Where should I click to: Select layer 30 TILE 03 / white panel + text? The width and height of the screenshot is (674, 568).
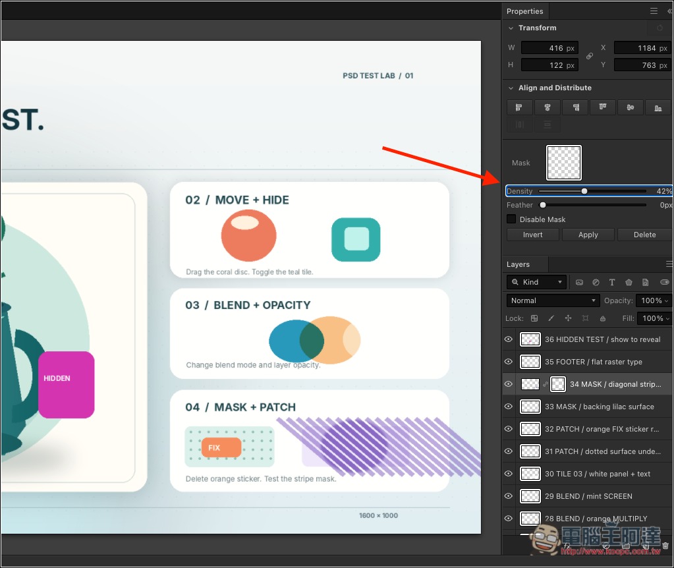coord(598,474)
